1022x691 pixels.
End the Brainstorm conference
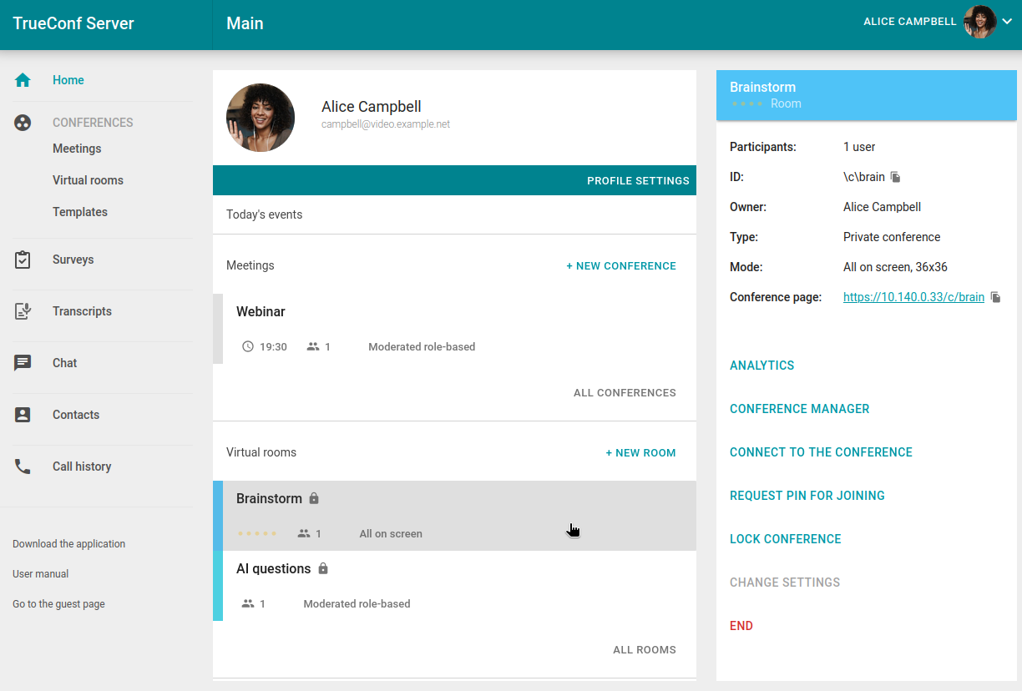pyautogui.click(x=741, y=626)
